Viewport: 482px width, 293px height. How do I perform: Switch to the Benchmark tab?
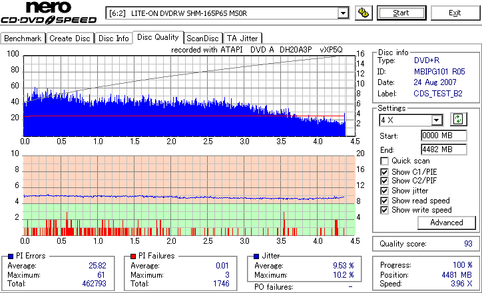pos(23,39)
